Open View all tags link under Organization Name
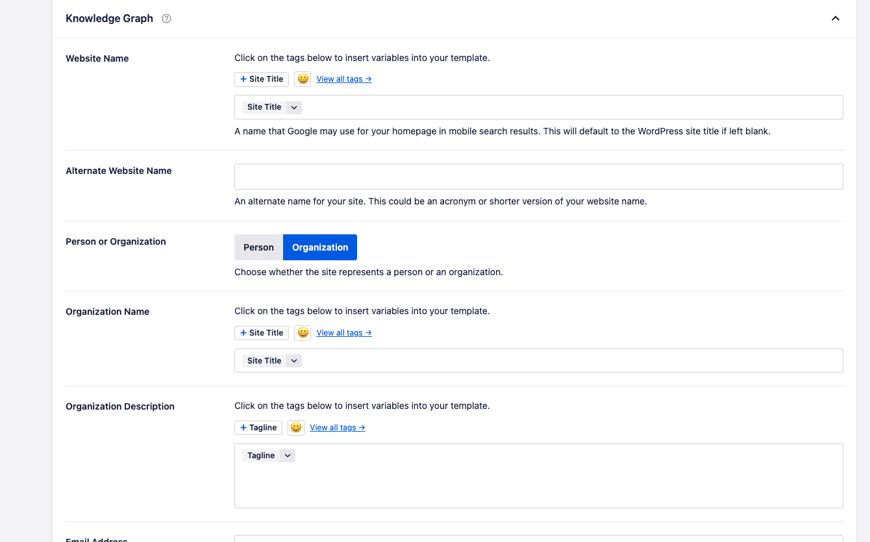Viewport: 870px width, 542px height. coord(344,333)
